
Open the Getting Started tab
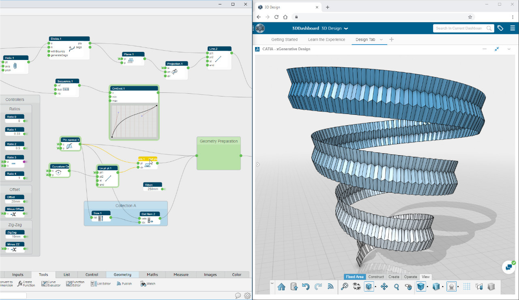[284, 40]
